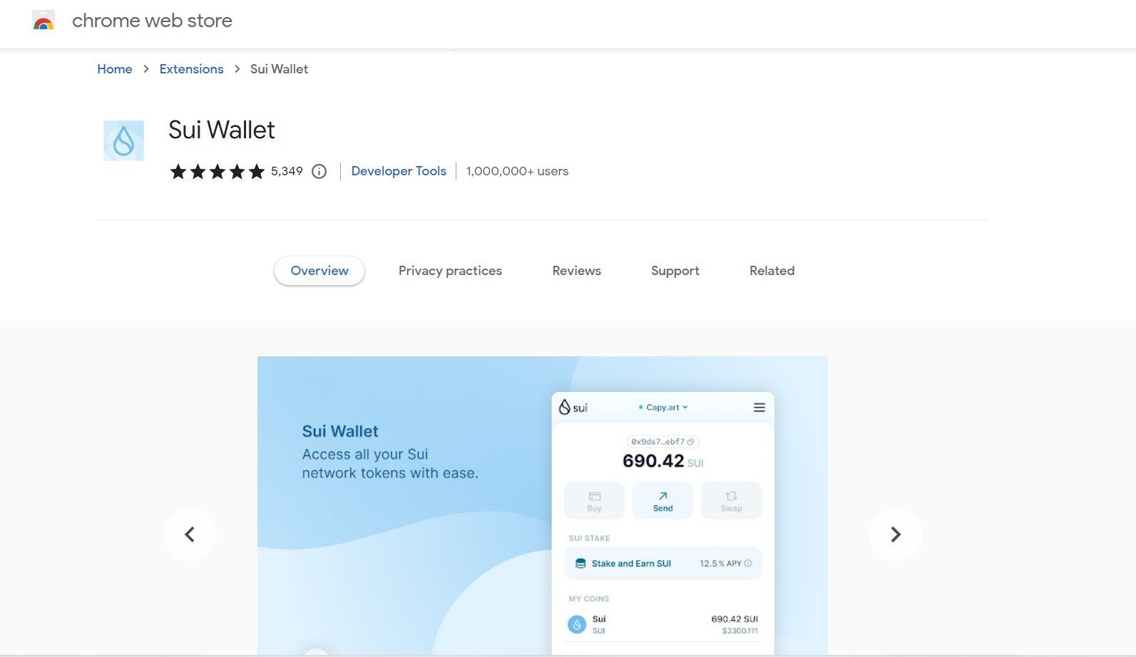Go to the previous screenshot with left arrow
The height and width of the screenshot is (657, 1136).
point(190,534)
